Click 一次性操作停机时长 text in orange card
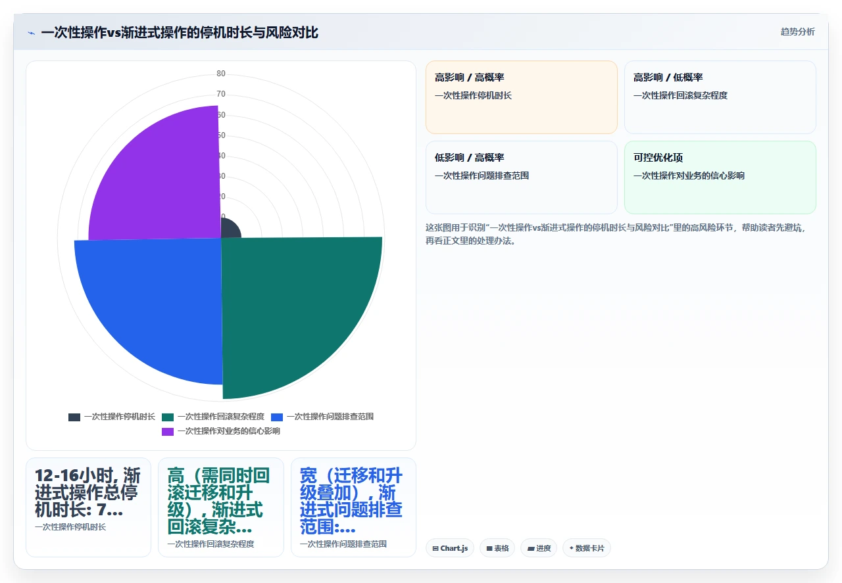Image resolution: width=842 pixels, height=583 pixels. [x=473, y=95]
